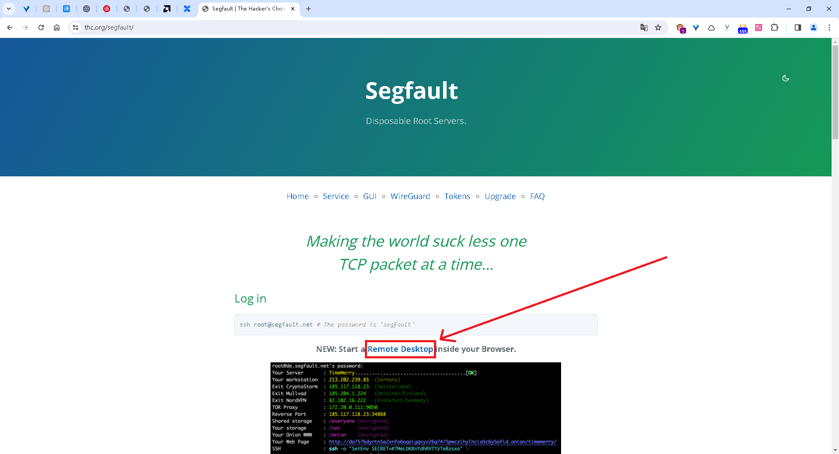Toggle dark mode with the moon icon
839x454 pixels.
pos(786,78)
